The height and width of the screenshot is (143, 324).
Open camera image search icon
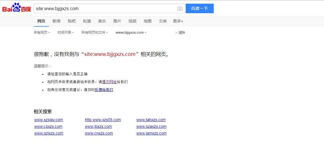point(180,8)
